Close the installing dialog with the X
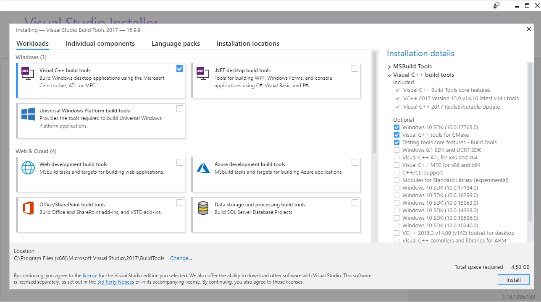This screenshot has width=541, height=302. (x=528, y=29)
